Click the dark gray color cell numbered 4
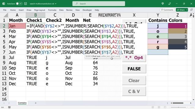 click(178, 42)
